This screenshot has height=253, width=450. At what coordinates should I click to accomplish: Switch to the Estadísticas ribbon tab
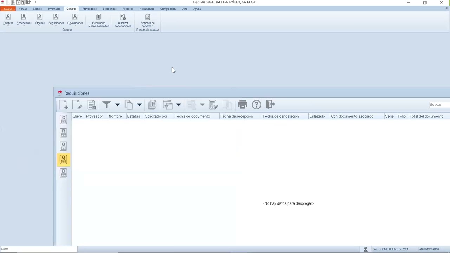[110, 9]
